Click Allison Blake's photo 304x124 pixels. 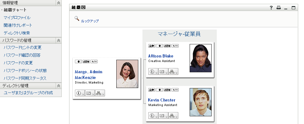(x=201, y=58)
